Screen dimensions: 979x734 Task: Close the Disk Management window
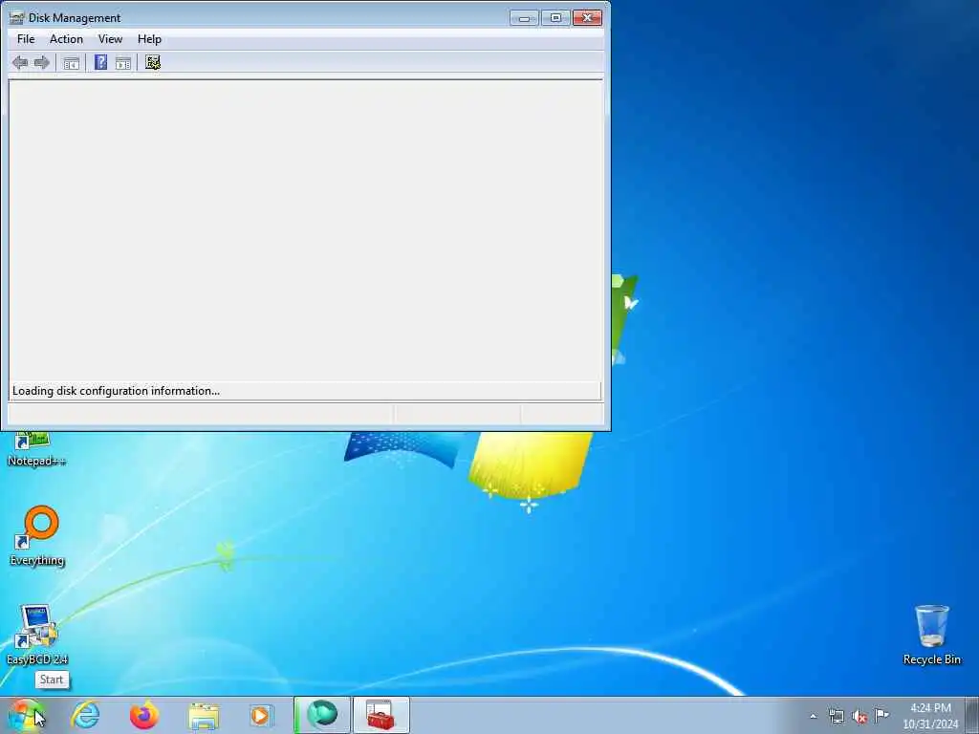pos(588,18)
